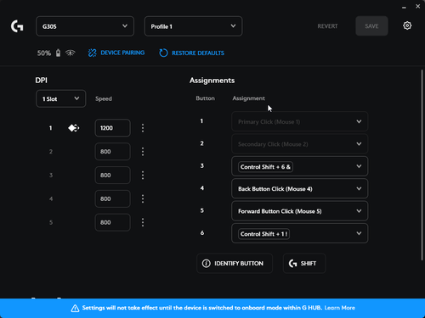Screen dimensions: 425x318
Task: Edit DPI slot 4 speed field
Action: (x=113, y=199)
